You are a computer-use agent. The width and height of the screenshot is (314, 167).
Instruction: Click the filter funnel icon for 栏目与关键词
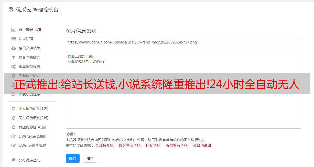(x=14, y=57)
